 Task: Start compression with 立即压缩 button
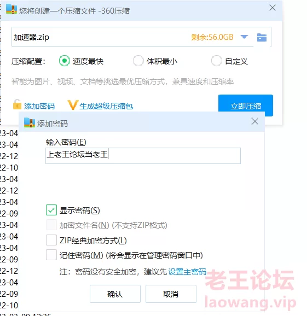(246, 105)
